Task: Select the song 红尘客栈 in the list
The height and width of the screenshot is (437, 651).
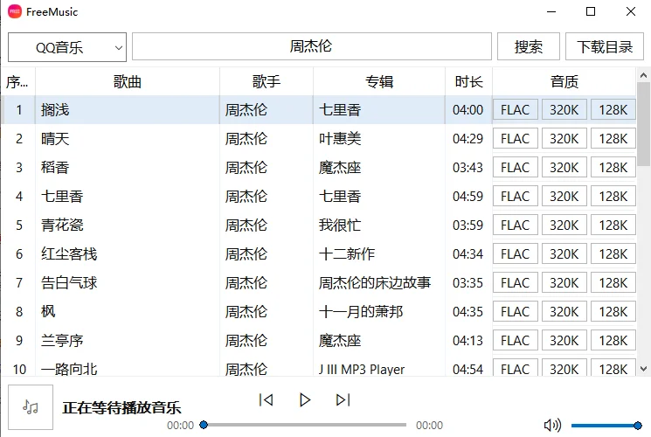Action: [69, 253]
